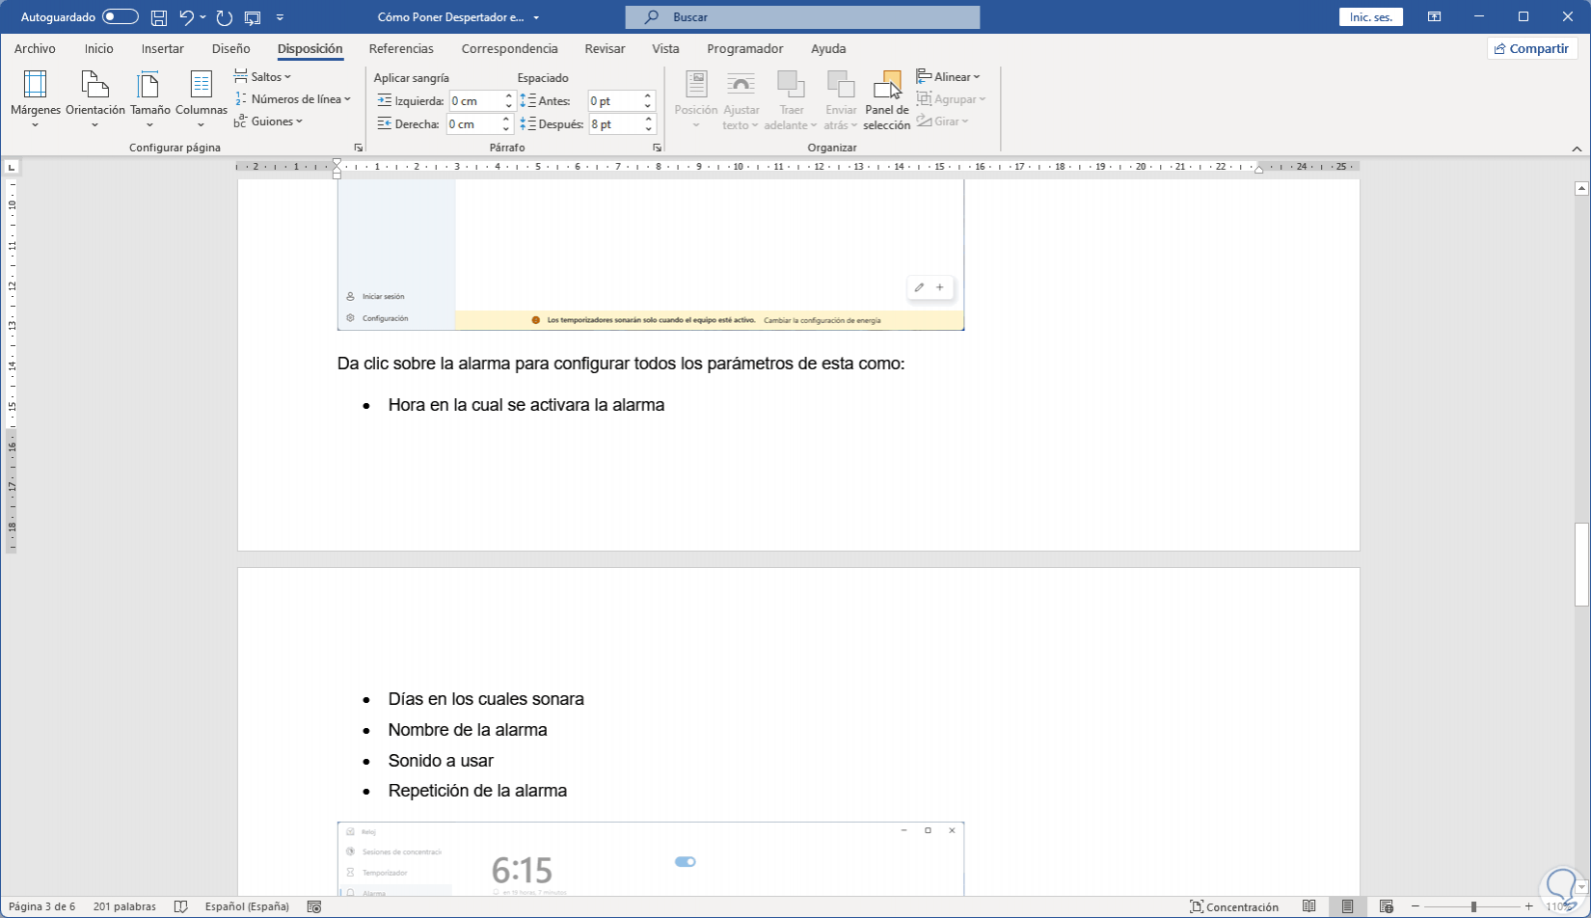The width and height of the screenshot is (1591, 918).
Task: Expand the Guiones dropdown
Action: (x=269, y=121)
